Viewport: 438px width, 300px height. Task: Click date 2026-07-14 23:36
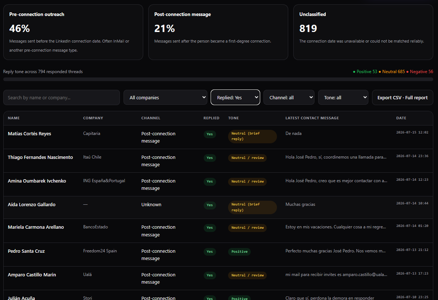[412, 156]
